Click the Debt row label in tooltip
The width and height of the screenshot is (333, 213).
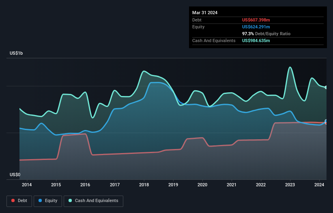coord(197,20)
